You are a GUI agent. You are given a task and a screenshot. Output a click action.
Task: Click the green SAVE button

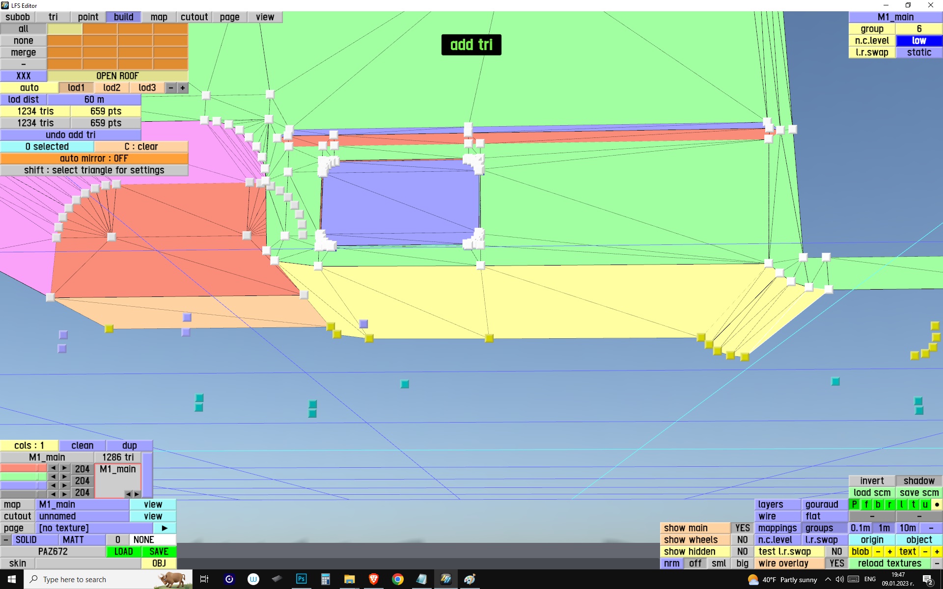point(159,551)
